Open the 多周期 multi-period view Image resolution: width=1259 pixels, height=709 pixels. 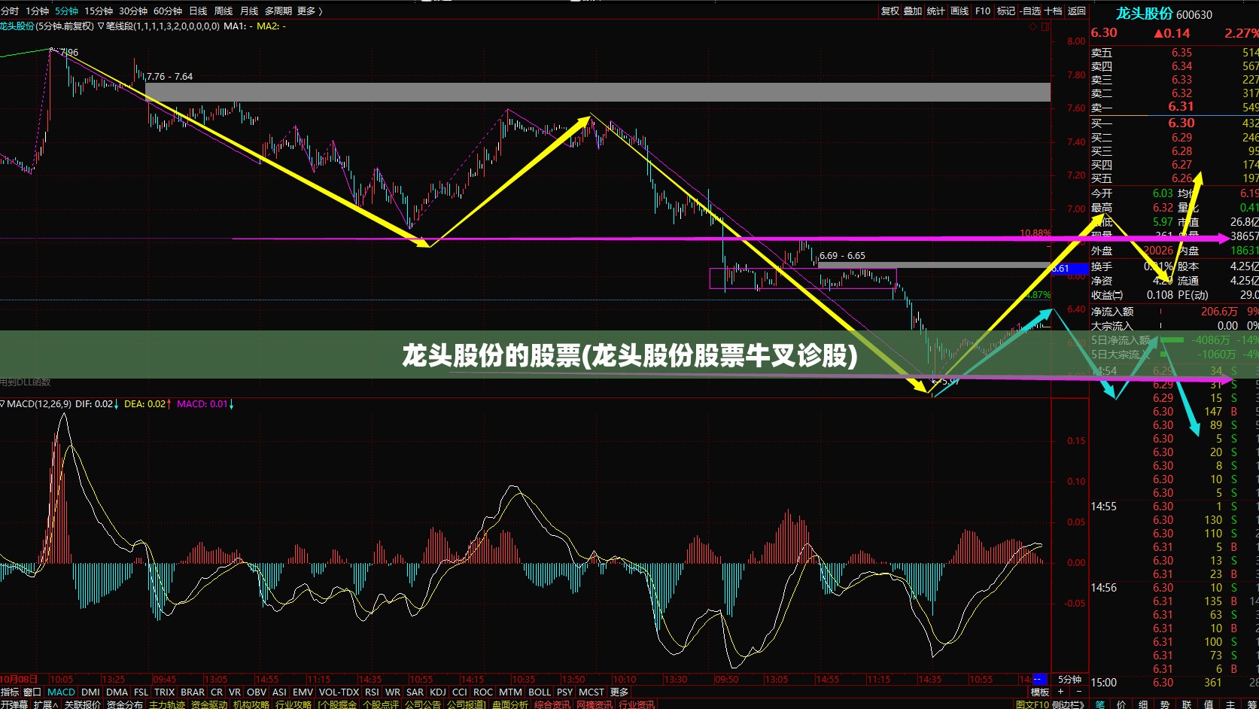tap(278, 11)
